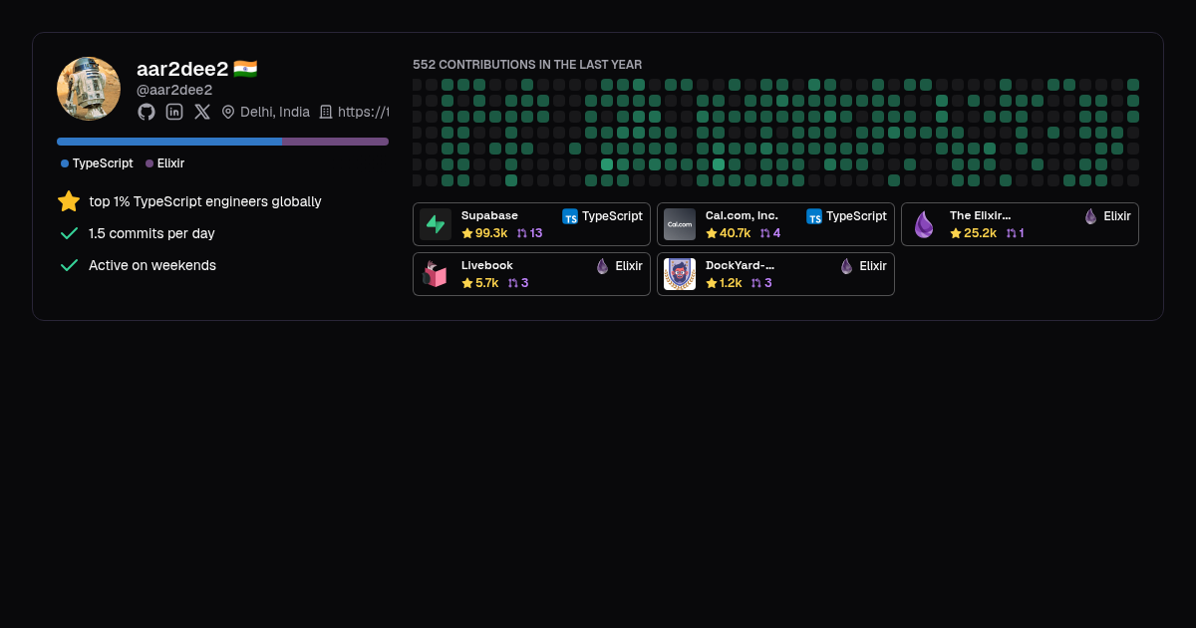
Task: Click the Elixir language icon on Livebook card
Action: [603, 266]
